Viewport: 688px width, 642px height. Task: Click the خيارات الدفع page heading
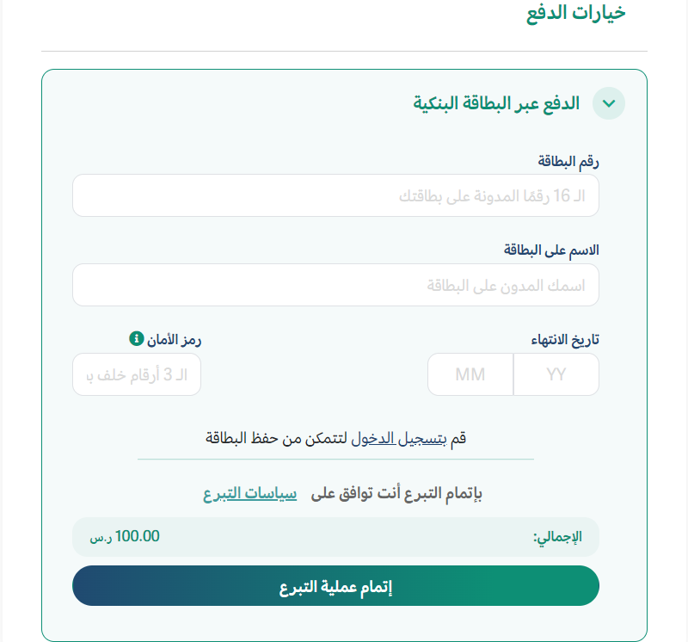(x=575, y=13)
